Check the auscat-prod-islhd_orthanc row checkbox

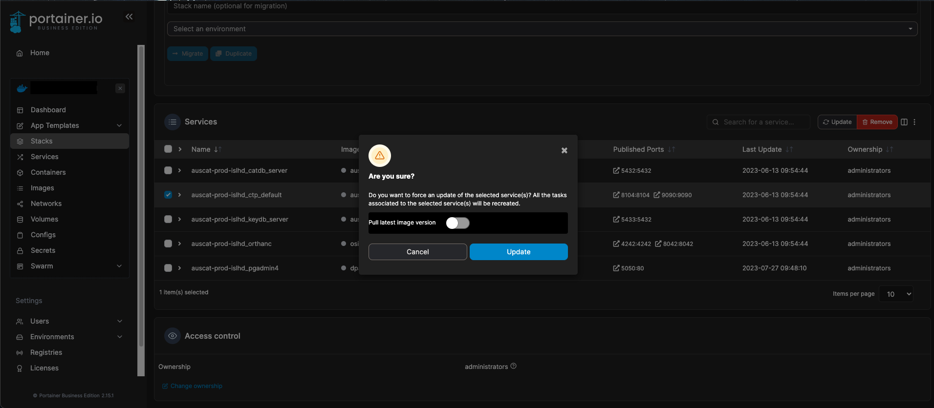point(168,244)
